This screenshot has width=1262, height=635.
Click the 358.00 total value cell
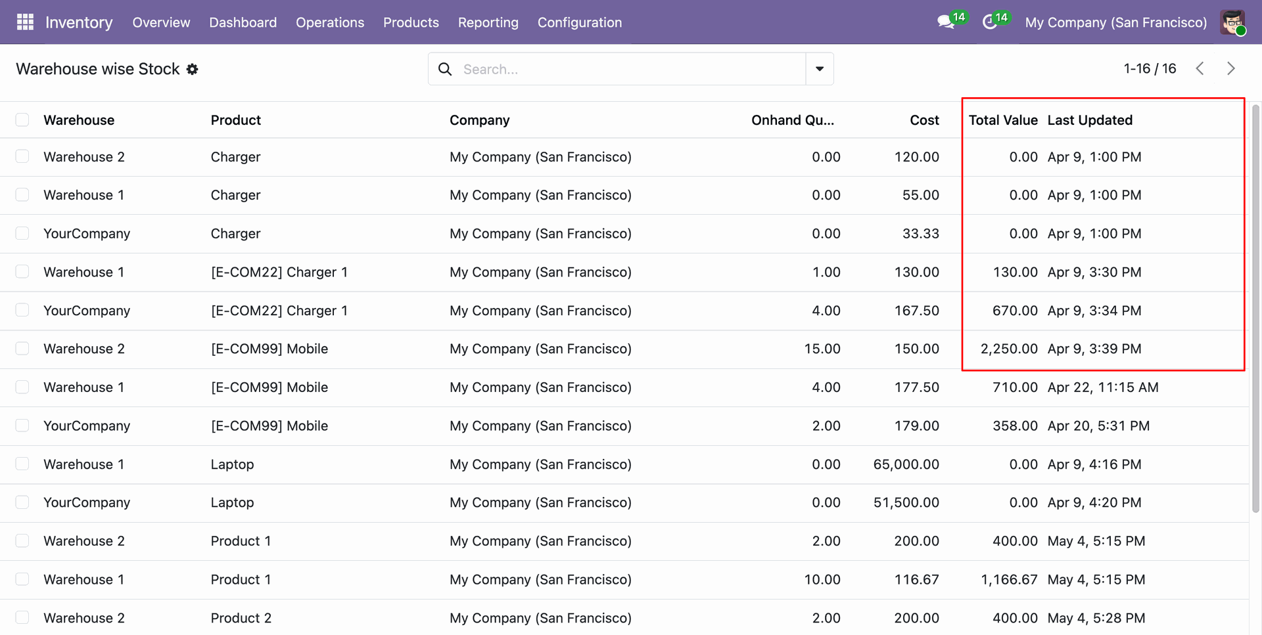pyautogui.click(x=1015, y=426)
